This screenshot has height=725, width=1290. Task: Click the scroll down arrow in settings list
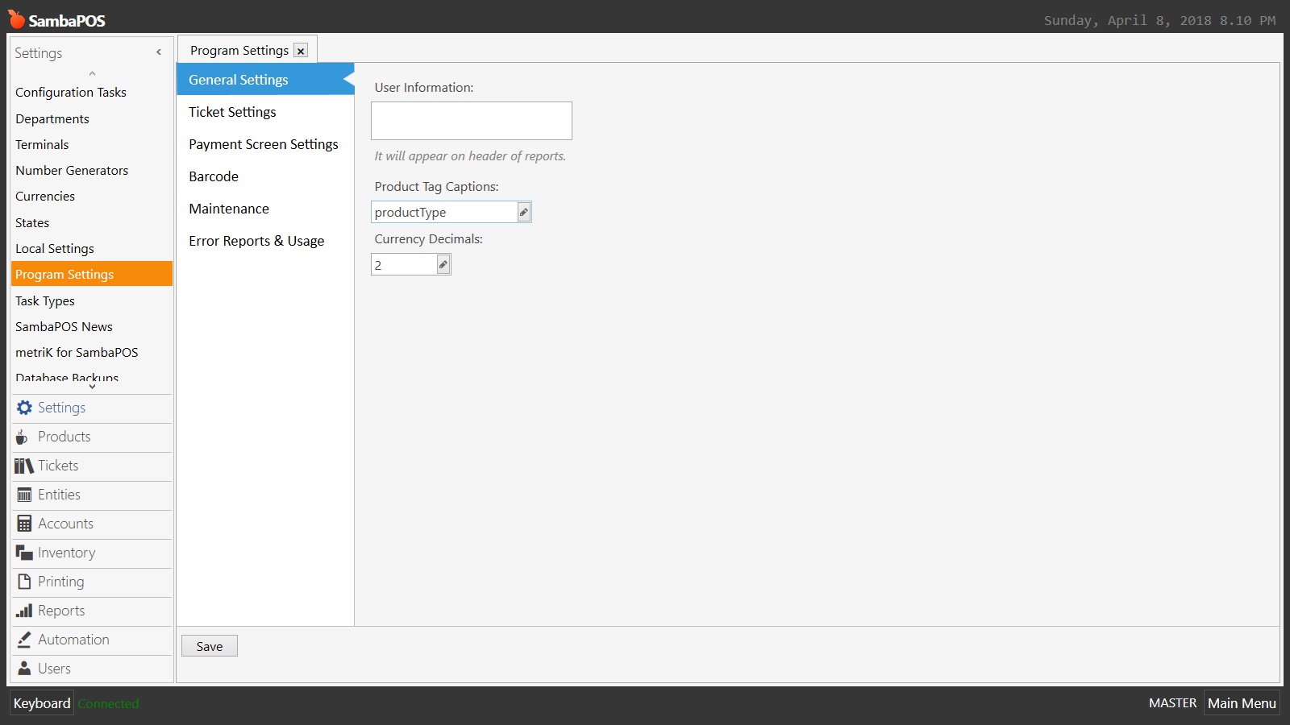[92, 387]
